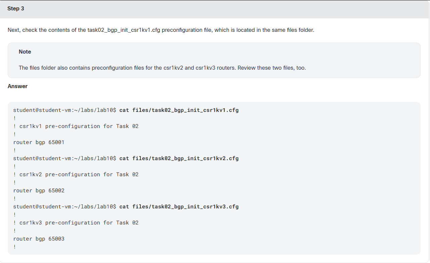Click the line router bgp 65002

[x=39, y=190]
